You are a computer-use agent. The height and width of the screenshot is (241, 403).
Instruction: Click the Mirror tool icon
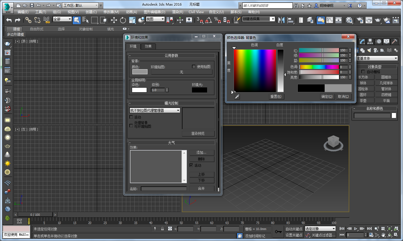point(281,20)
